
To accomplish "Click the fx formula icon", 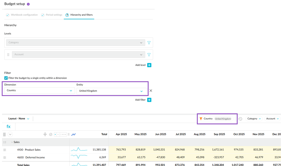I will (x=9, y=126).
